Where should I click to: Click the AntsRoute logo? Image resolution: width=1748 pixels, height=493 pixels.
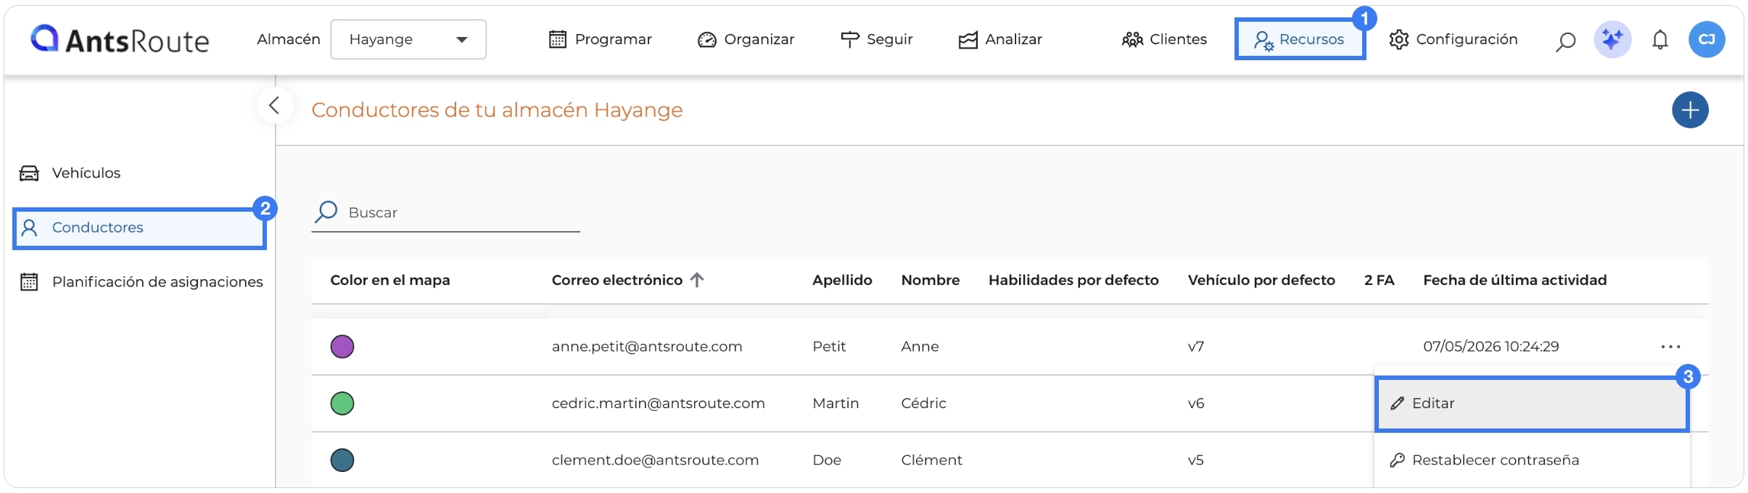coord(120,39)
